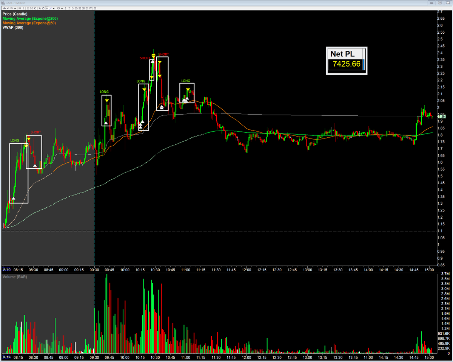Switch the chart to the 1 minute interval

[66, 8]
